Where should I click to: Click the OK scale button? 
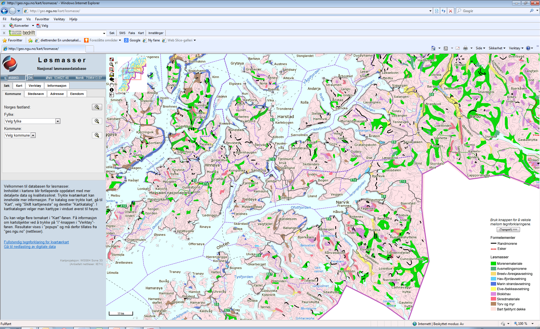(30, 77)
